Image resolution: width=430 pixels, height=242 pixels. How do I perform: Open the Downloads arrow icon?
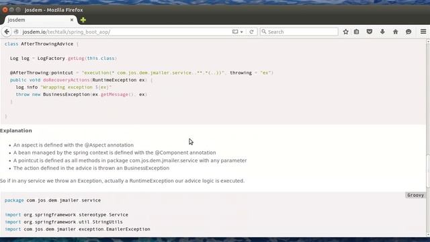(382, 32)
